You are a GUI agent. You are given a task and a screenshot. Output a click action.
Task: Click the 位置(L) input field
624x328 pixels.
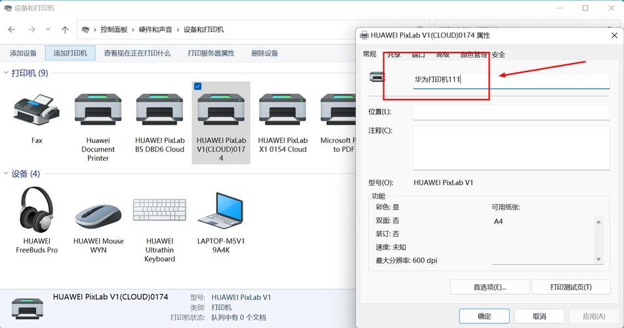[511, 112]
